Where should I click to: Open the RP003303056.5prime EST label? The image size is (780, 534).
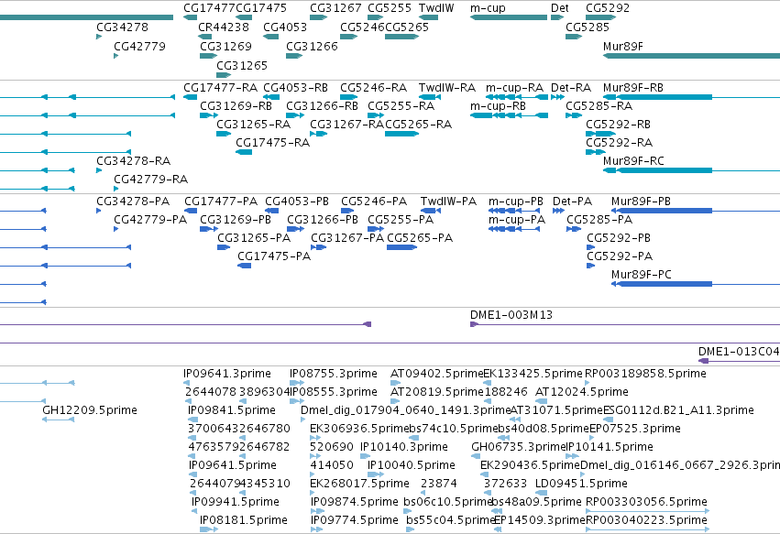coord(647,502)
